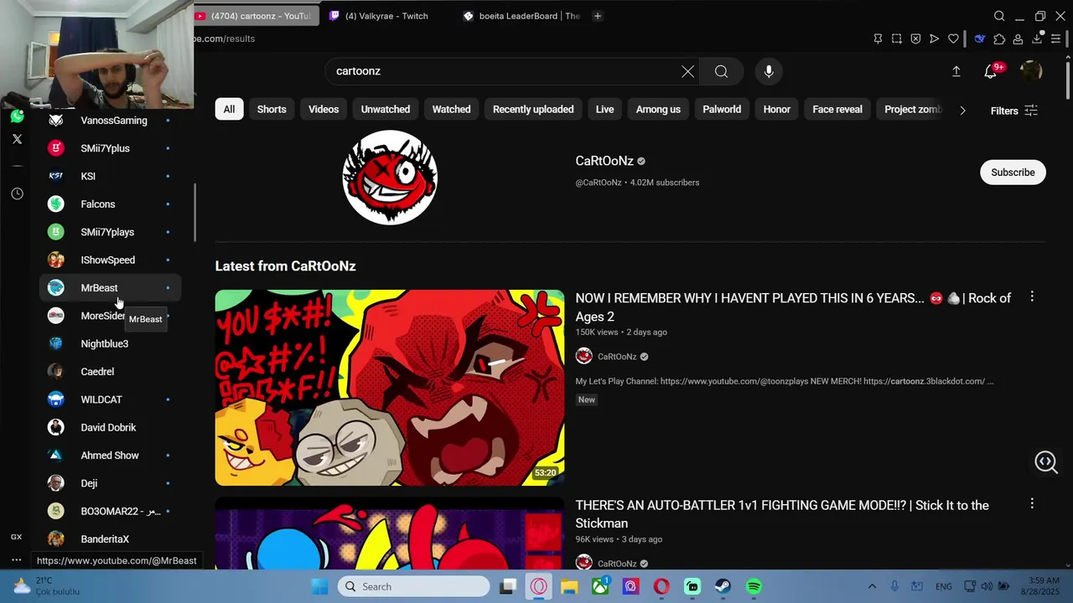Open Steam from the taskbar
The height and width of the screenshot is (603, 1073).
(x=723, y=586)
